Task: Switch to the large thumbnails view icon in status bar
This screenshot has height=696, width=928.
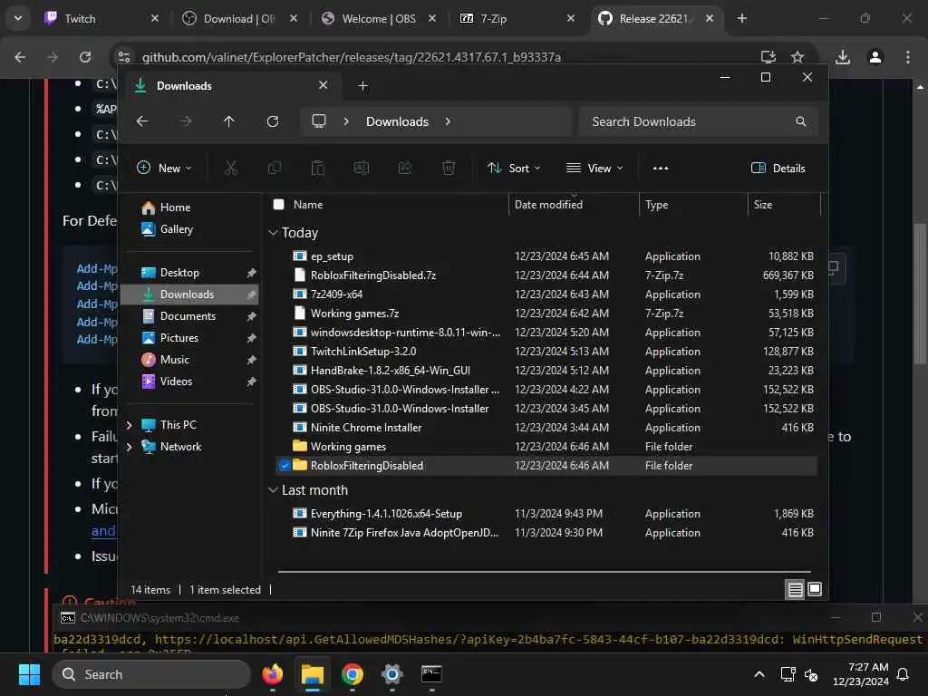Action: click(815, 589)
